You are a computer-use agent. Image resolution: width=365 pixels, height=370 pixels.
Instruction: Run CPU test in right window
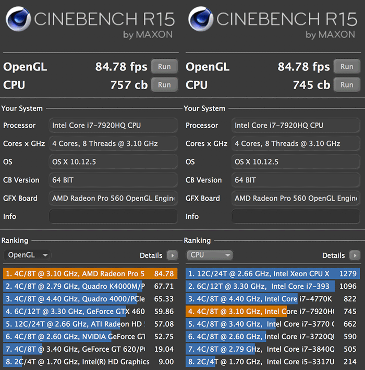[x=347, y=85]
